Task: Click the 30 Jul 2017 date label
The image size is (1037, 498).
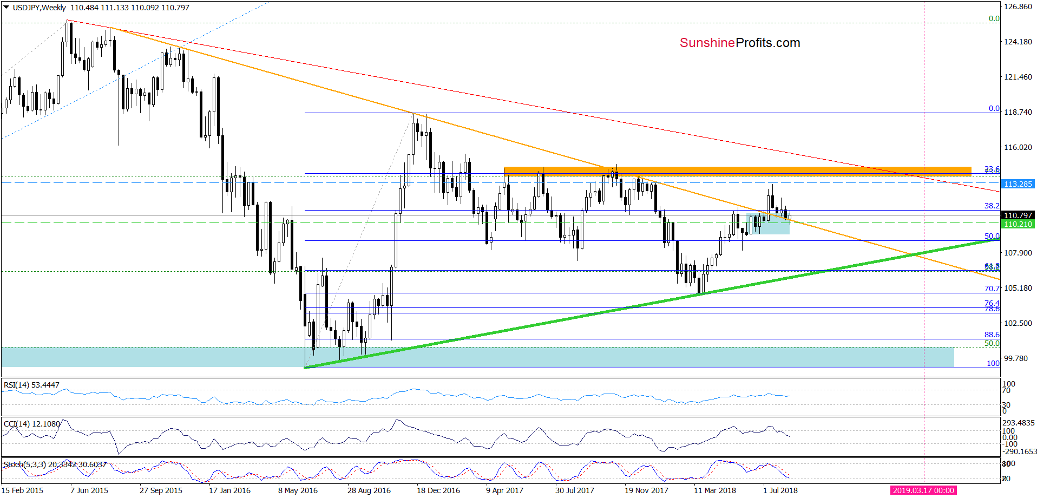Action: 574,490
